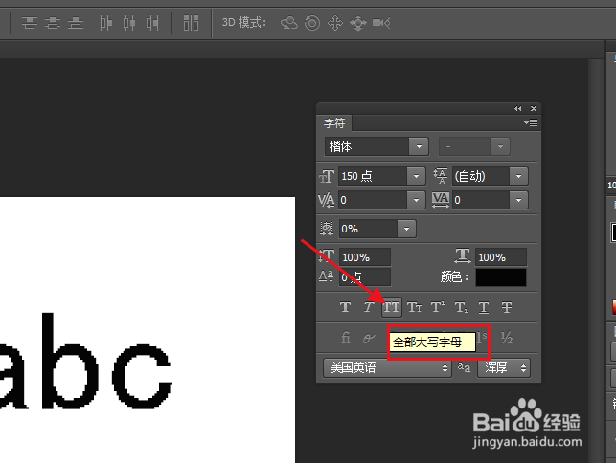616x463 pixels.
Task: Expand the tracking dropdown arrow
Action: coord(518,200)
